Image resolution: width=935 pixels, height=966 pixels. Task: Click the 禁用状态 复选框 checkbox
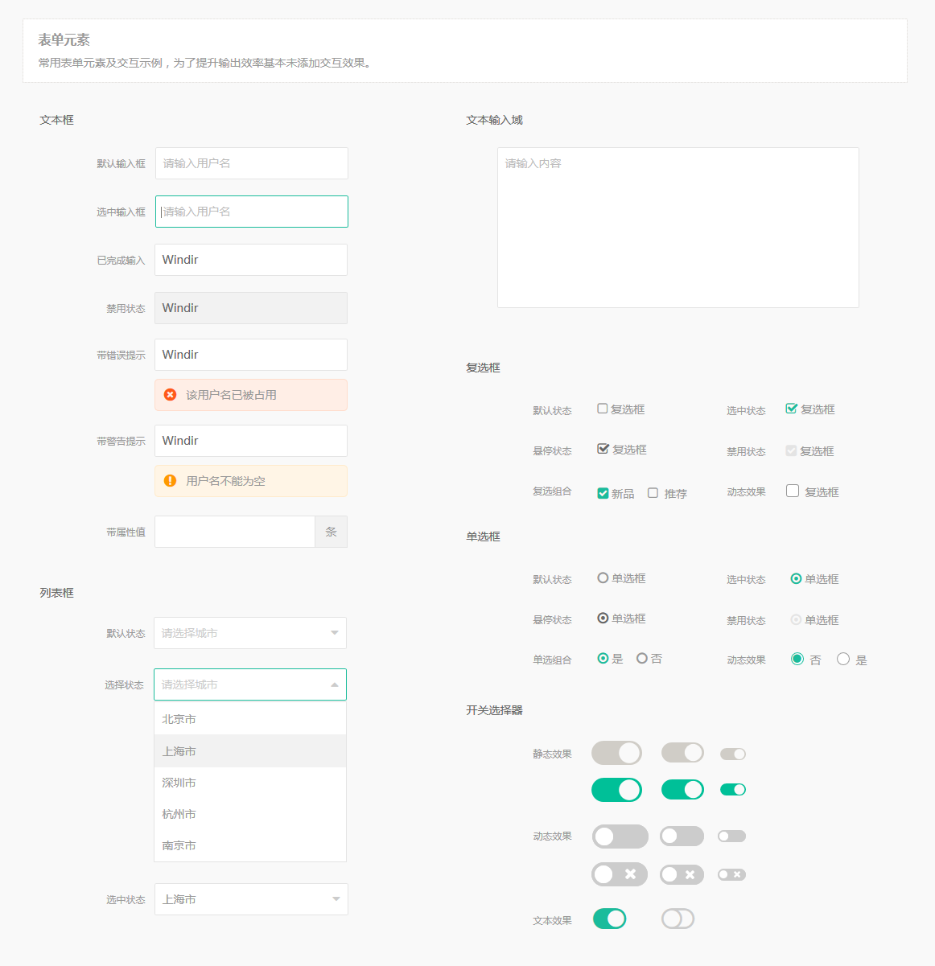tap(791, 450)
